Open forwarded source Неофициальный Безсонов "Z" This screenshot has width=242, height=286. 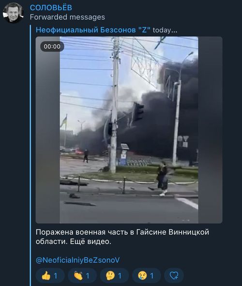93,30
